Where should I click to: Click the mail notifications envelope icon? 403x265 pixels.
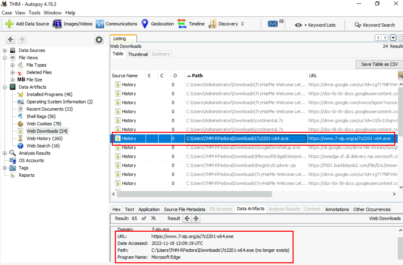point(273,24)
